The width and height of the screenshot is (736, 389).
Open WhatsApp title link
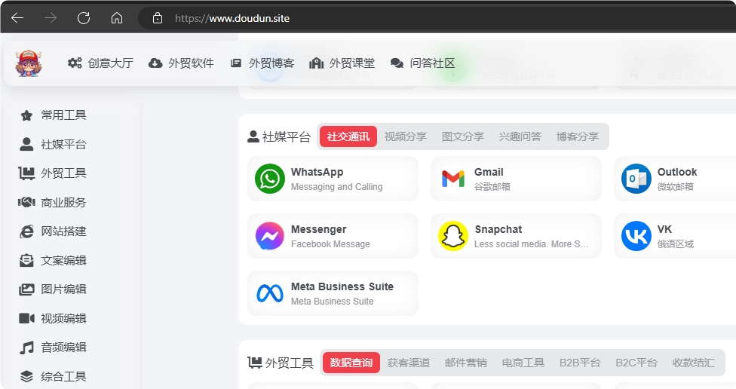coord(317,172)
